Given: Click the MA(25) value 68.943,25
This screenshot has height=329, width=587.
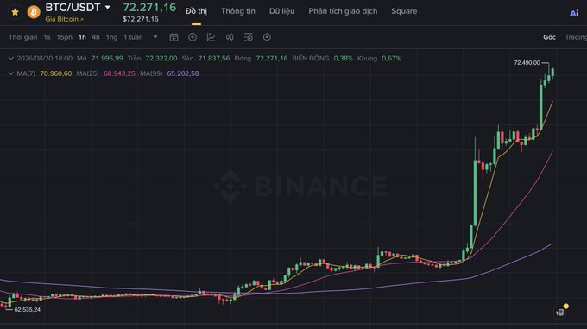Looking at the screenshot, I should 119,73.
